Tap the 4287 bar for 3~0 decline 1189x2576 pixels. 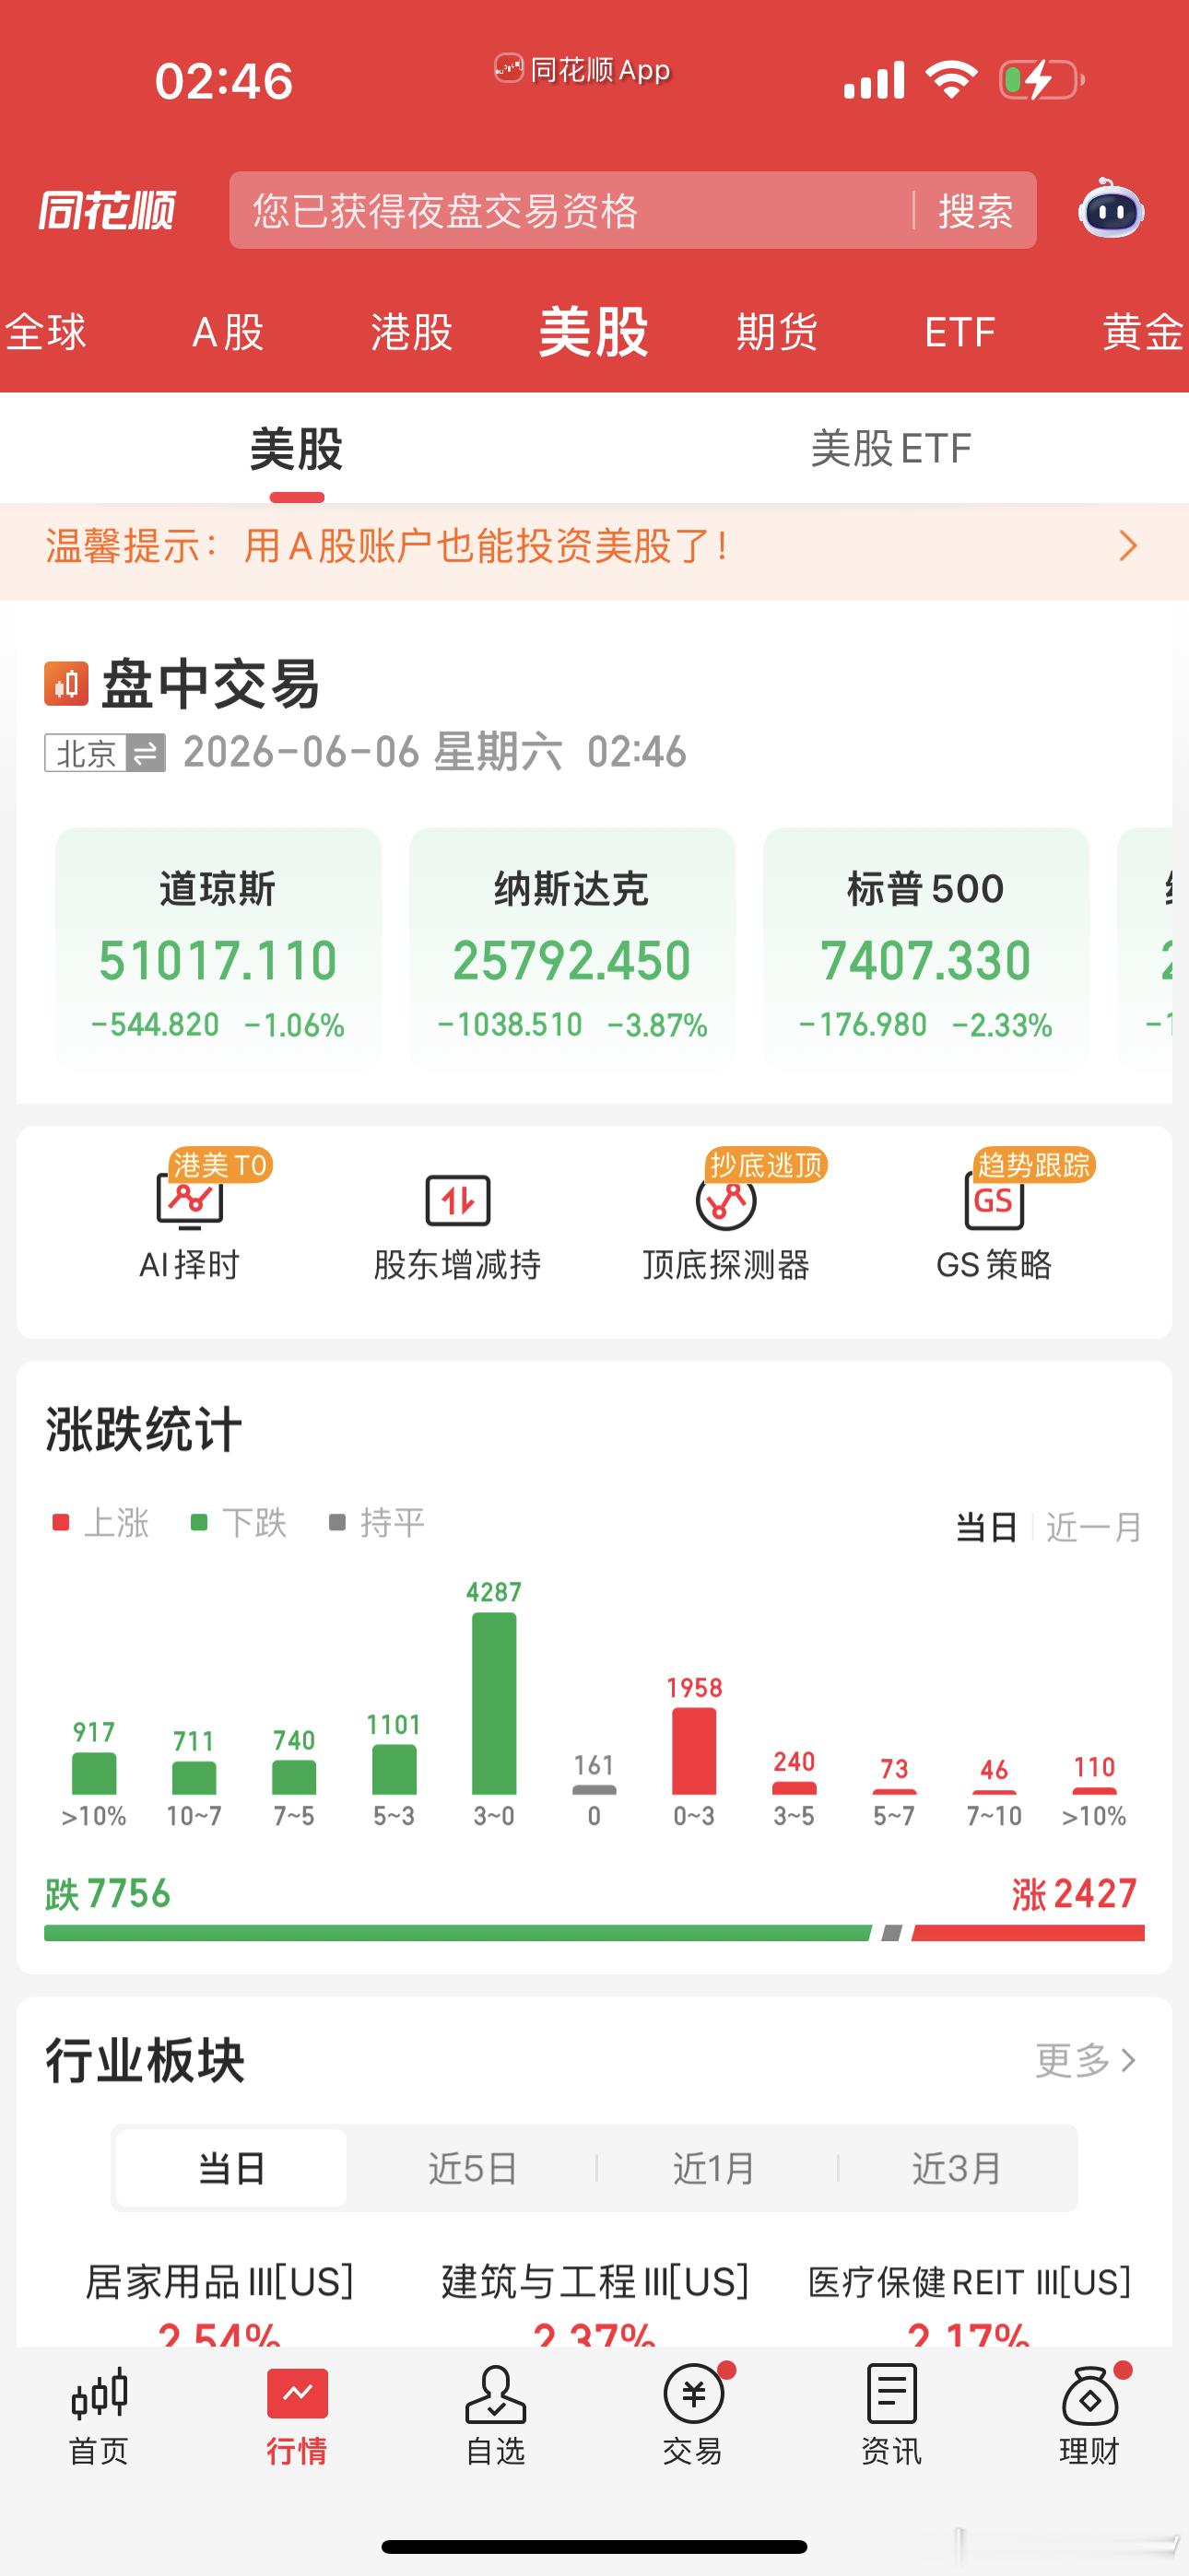[494, 1703]
